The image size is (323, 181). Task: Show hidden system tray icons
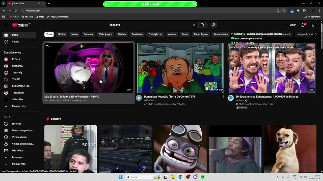coord(278,177)
